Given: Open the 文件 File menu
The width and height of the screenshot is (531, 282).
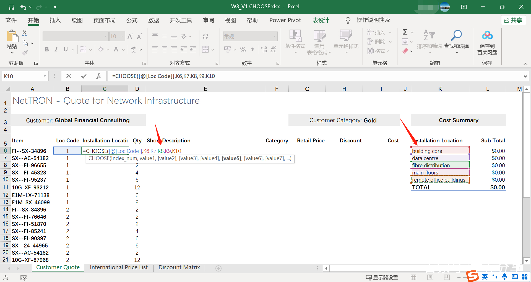Looking at the screenshot, I should (11, 20).
